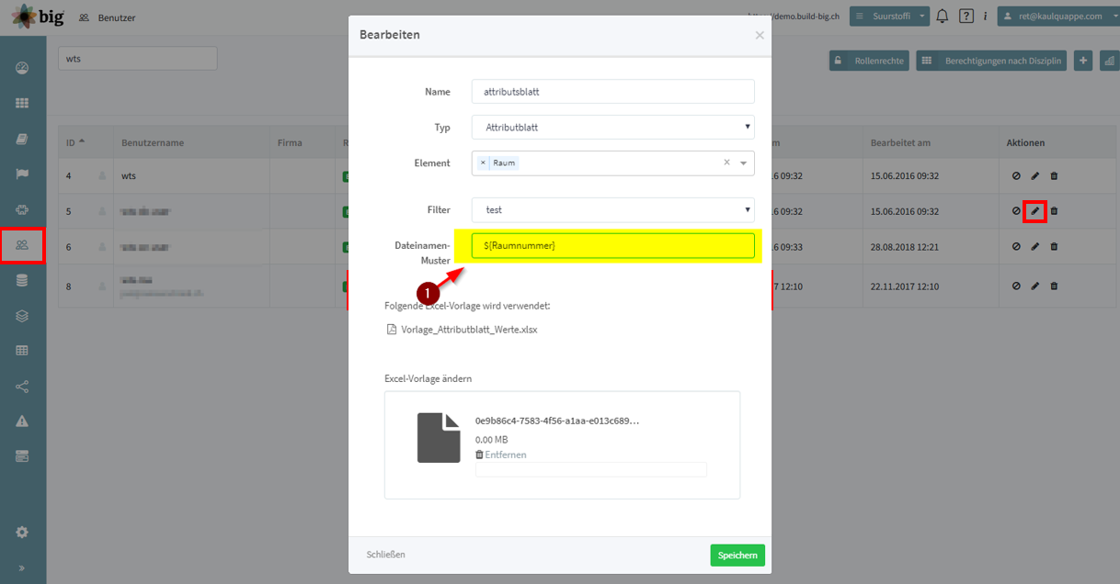Click the info 'i' icon

(x=986, y=16)
